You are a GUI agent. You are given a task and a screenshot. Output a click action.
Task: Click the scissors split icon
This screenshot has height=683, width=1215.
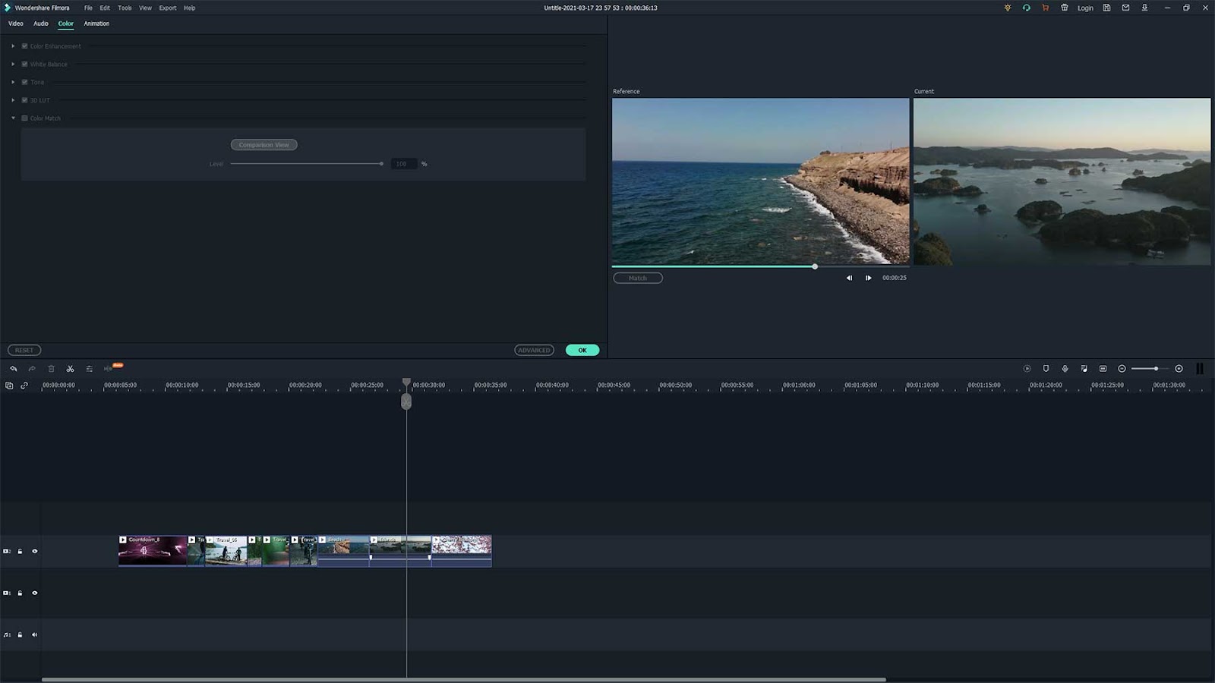tap(70, 369)
